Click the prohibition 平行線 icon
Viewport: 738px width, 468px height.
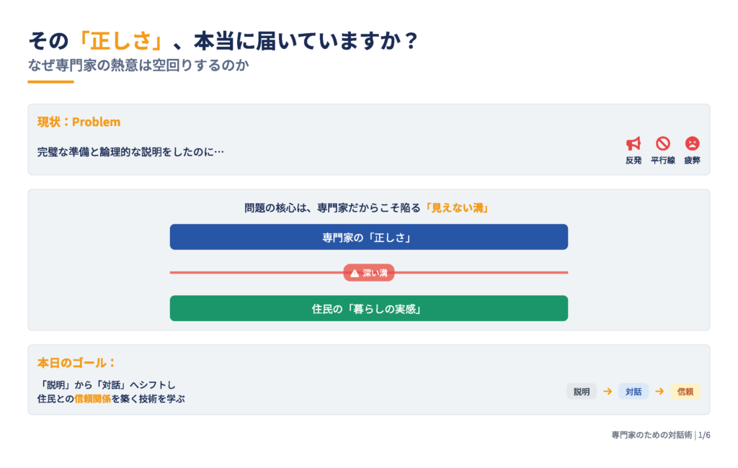(663, 143)
